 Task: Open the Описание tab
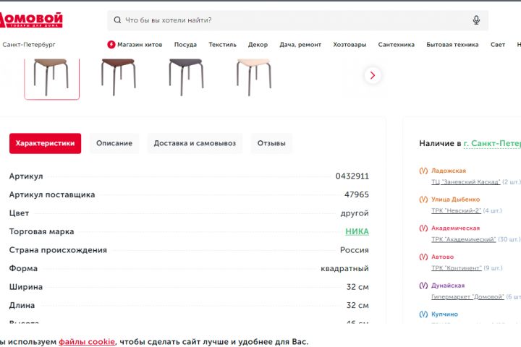(x=114, y=143)
